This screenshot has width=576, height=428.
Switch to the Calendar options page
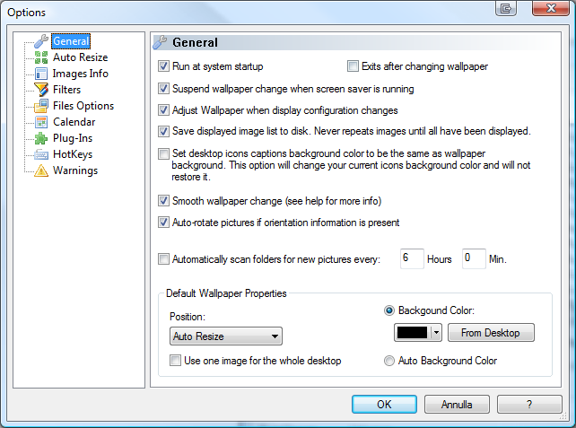pyautogui.click(x=74, y=122)
